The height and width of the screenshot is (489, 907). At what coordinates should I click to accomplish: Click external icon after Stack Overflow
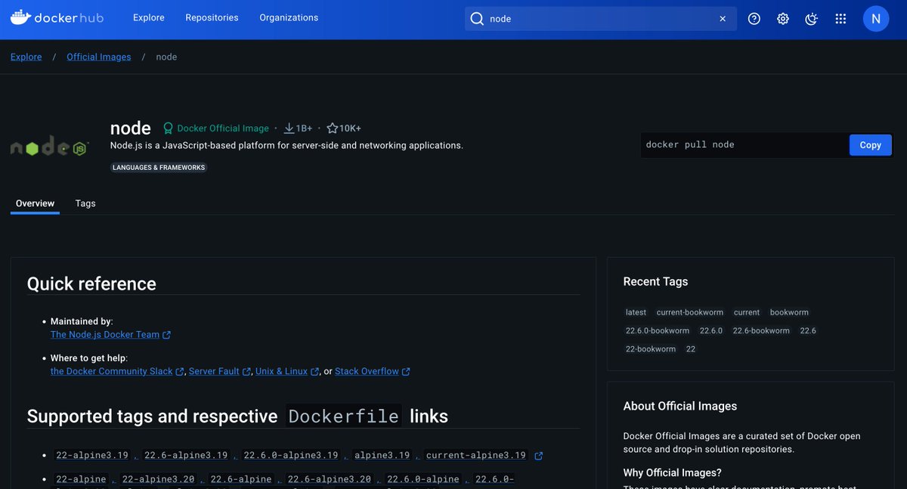(406, 372)
